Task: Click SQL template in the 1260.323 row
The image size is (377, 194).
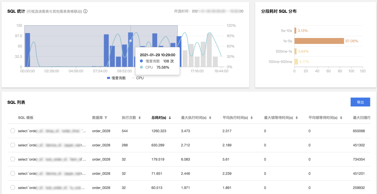Action: coord(52,131)
